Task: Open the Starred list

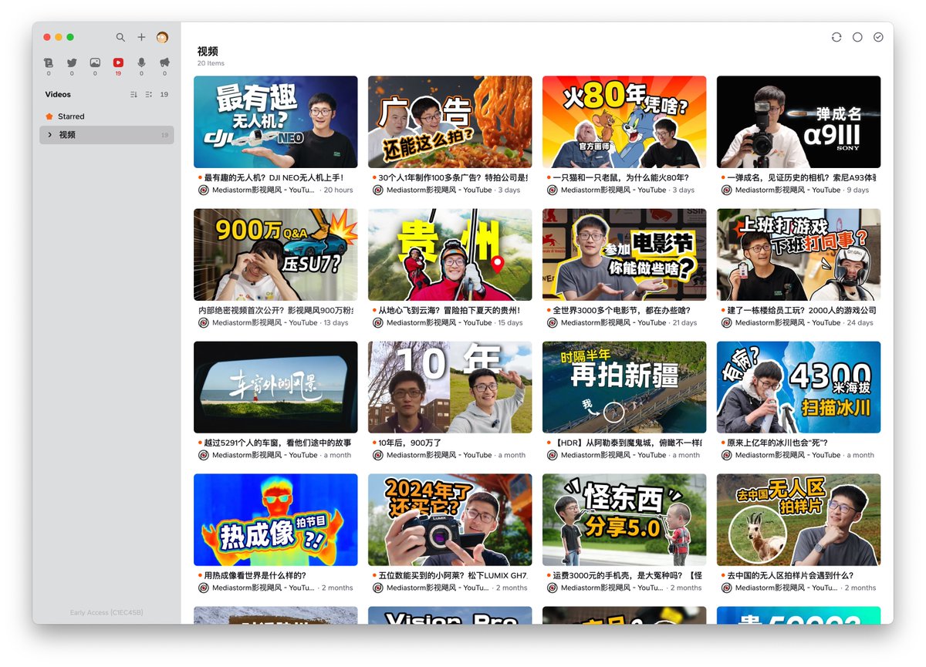Action: pyautogui.click(x=106, y=116)
